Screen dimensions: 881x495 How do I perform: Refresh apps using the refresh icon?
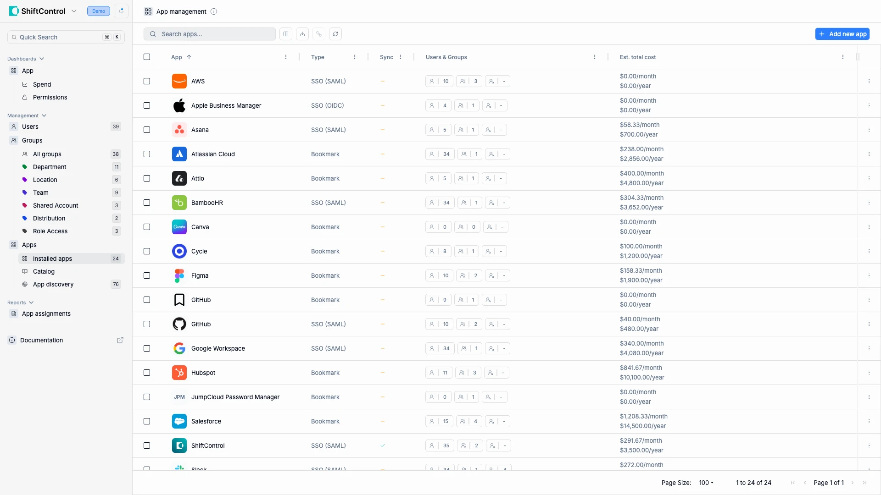point(335,34)
